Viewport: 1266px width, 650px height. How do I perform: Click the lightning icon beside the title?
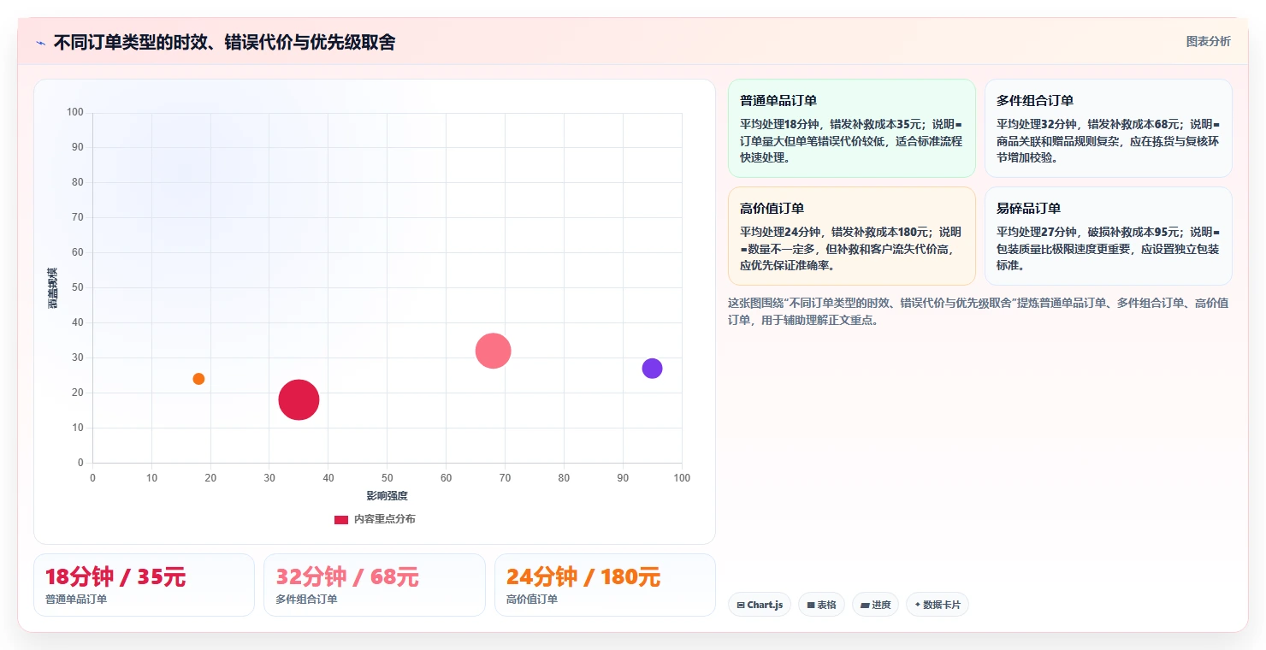40,43
